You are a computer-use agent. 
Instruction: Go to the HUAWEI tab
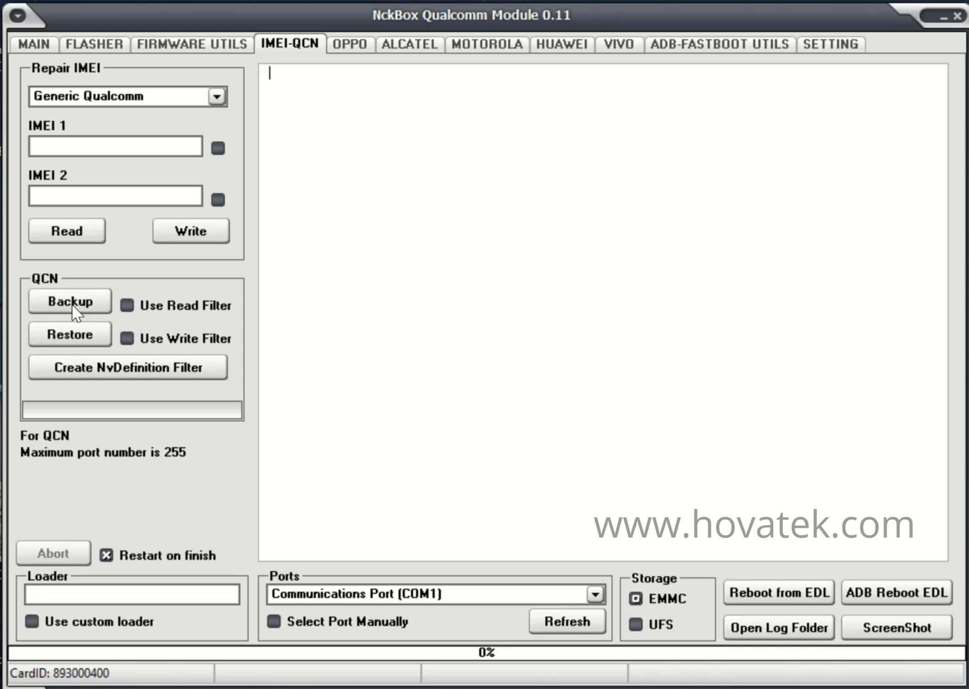[561, 44]
